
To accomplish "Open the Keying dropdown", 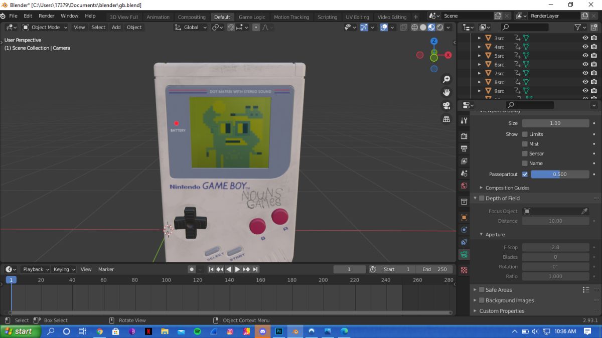I will point(65,269).
